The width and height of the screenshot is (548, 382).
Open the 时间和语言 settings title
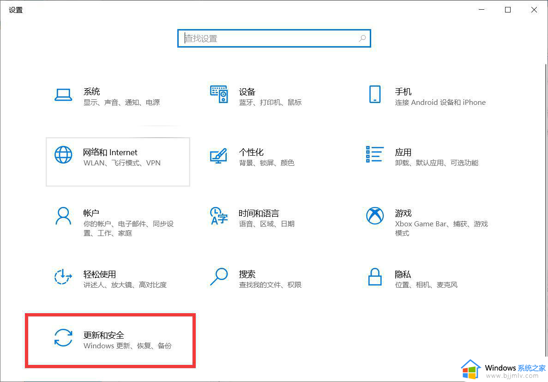tap(259, 213)
